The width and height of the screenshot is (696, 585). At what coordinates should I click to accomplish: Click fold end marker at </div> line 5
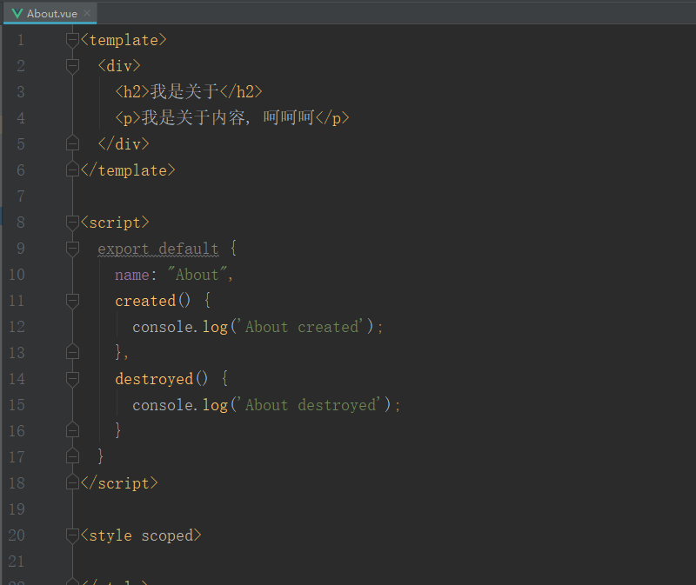coord(72,143)
